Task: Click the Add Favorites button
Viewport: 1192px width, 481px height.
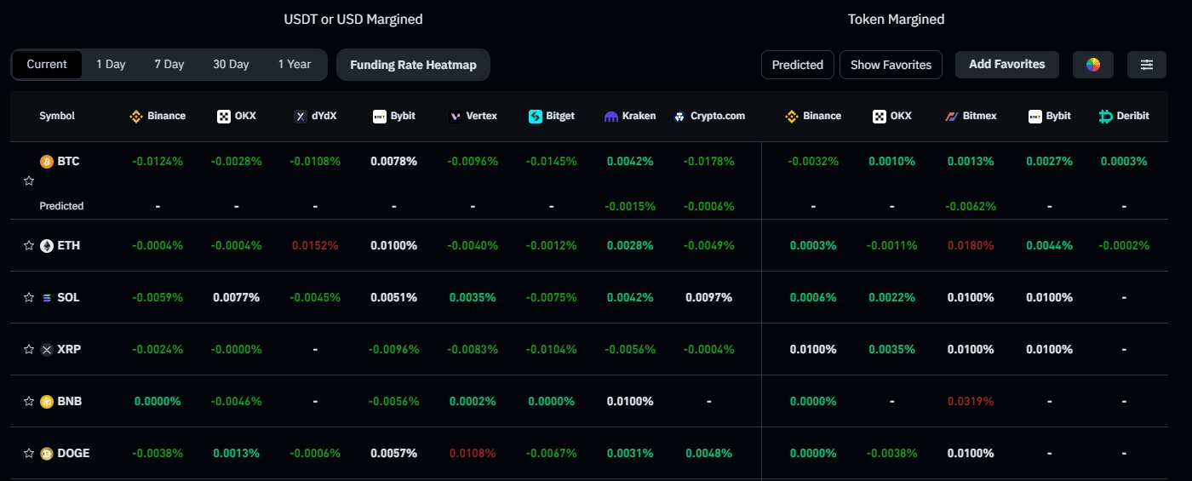Action: point(1007,65)
